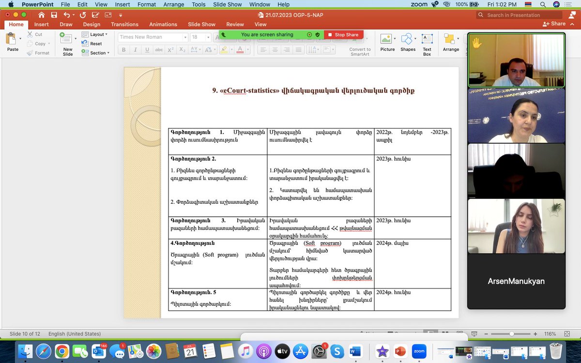Click the Save disk icon
Image resolution: width=581 pixels, height=363 pixels.
tap(54, 15)
